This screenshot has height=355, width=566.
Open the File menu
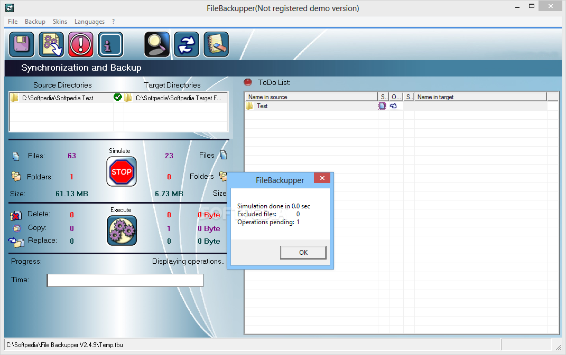coord(13,22)
